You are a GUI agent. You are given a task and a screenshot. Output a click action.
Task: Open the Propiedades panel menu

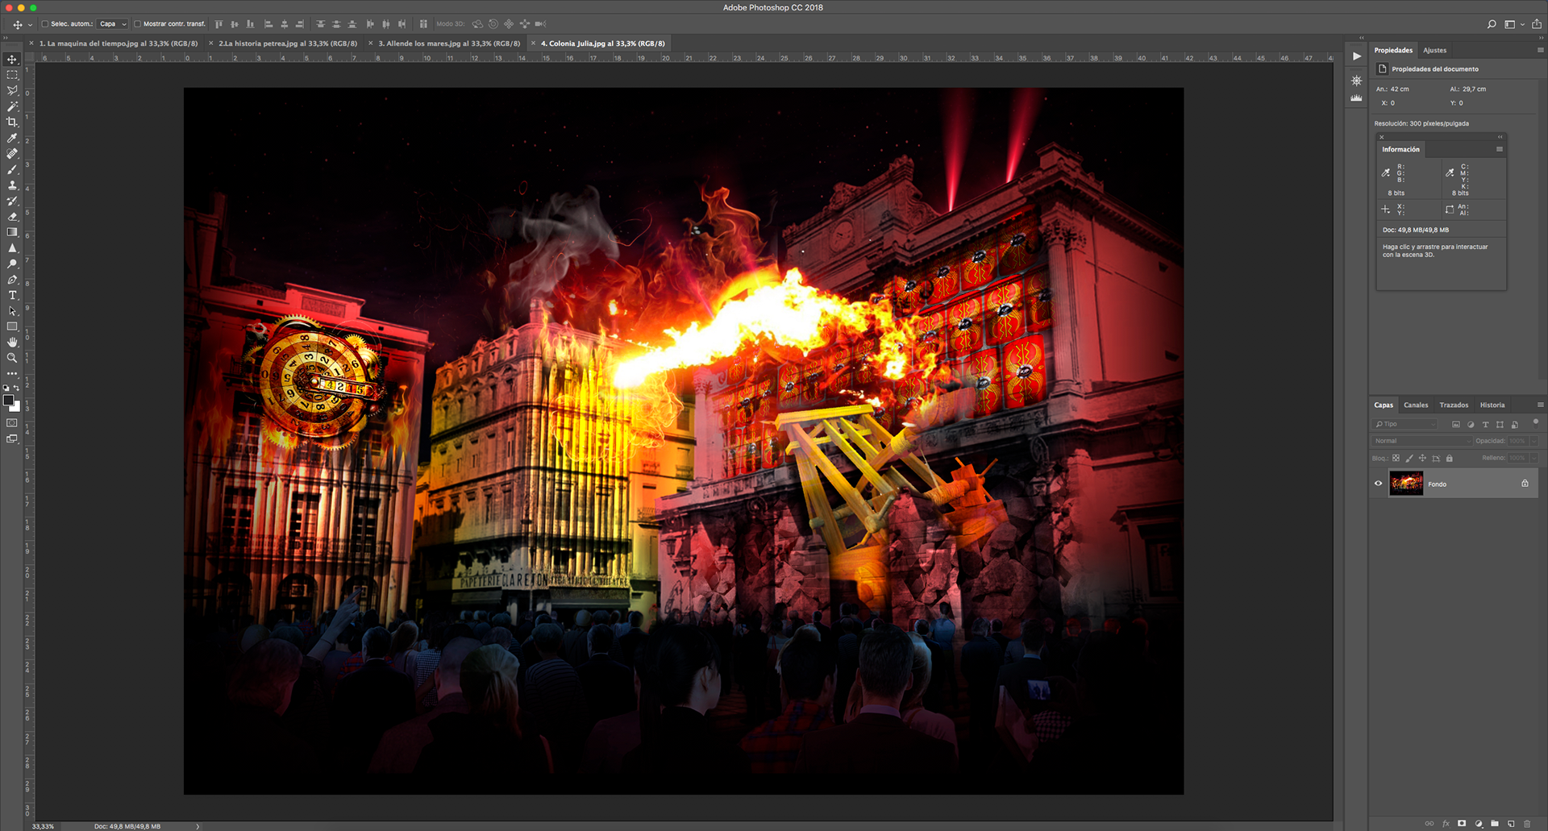(1540, 50)
